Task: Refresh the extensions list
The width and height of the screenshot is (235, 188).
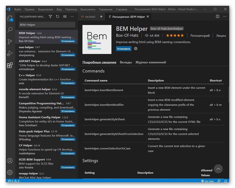Action: 57,16
